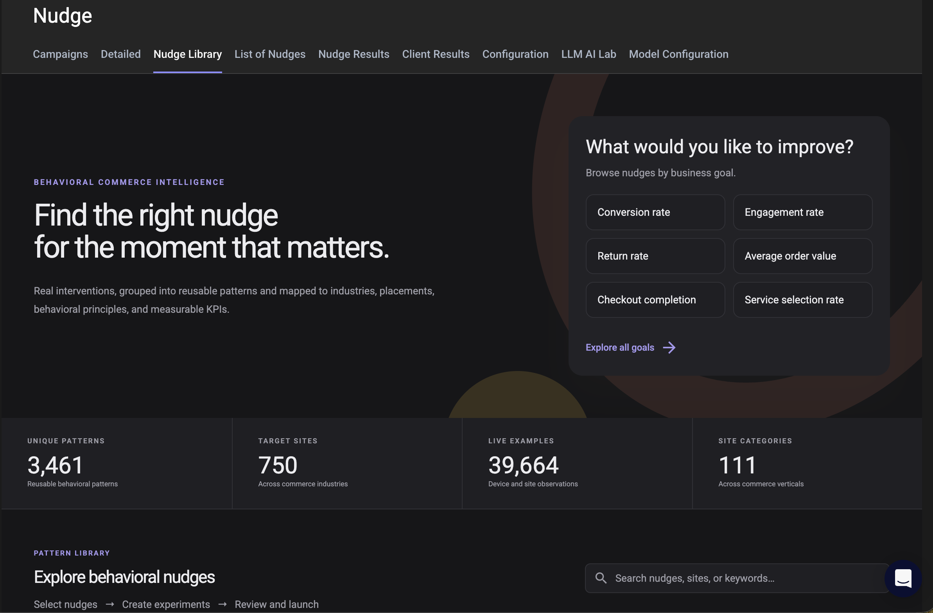Go to List of Nudges tab
Screen dimensions: 933x613
coord(270,54)
